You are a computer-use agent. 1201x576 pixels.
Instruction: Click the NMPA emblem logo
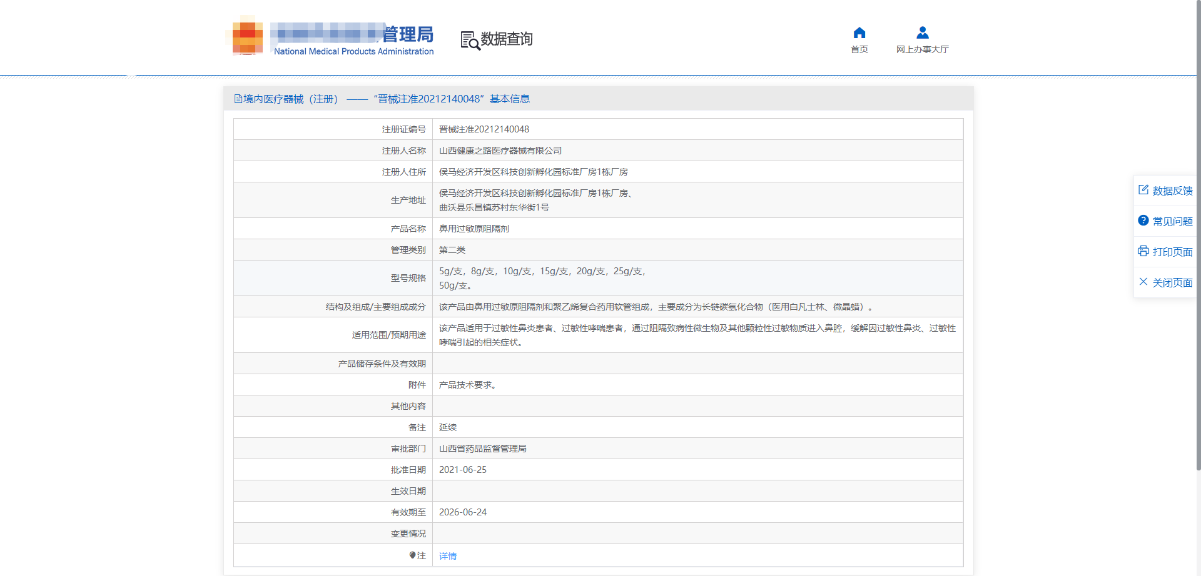[247, 36]
